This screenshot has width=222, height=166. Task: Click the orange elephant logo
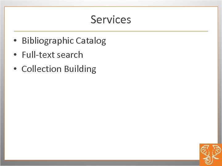point(210,154)
